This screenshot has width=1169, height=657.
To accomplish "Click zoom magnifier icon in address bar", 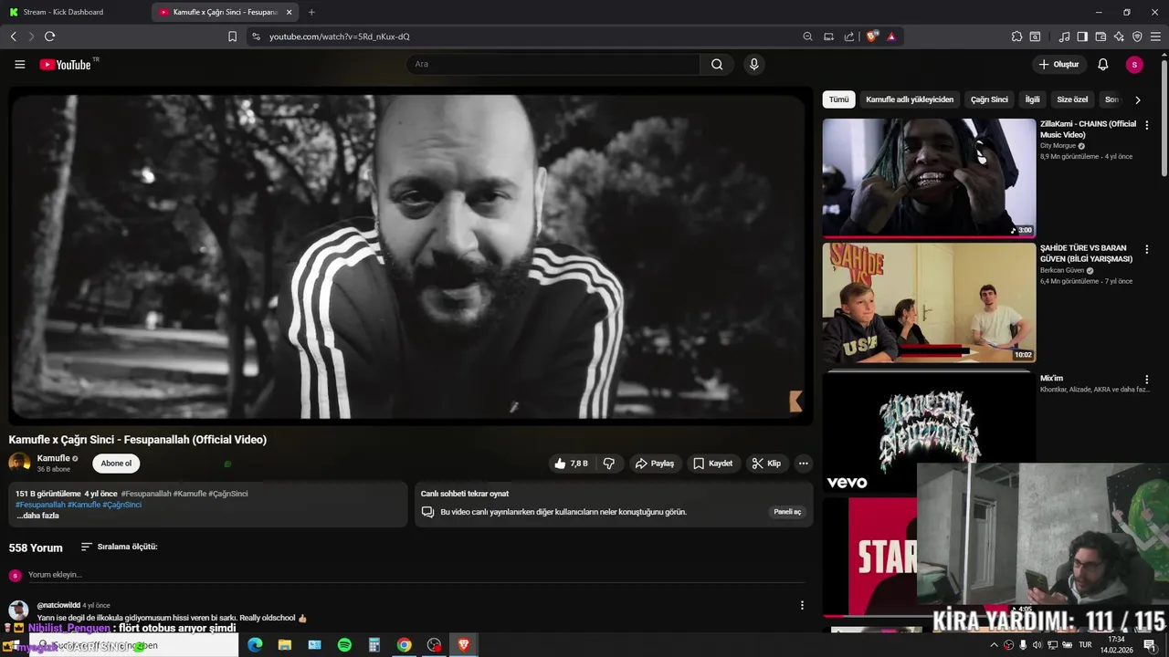I will (x=807, y=36).
